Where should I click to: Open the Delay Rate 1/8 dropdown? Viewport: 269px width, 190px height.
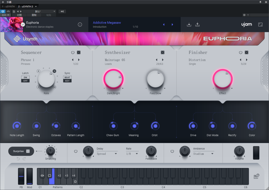[x=132, y=154]
